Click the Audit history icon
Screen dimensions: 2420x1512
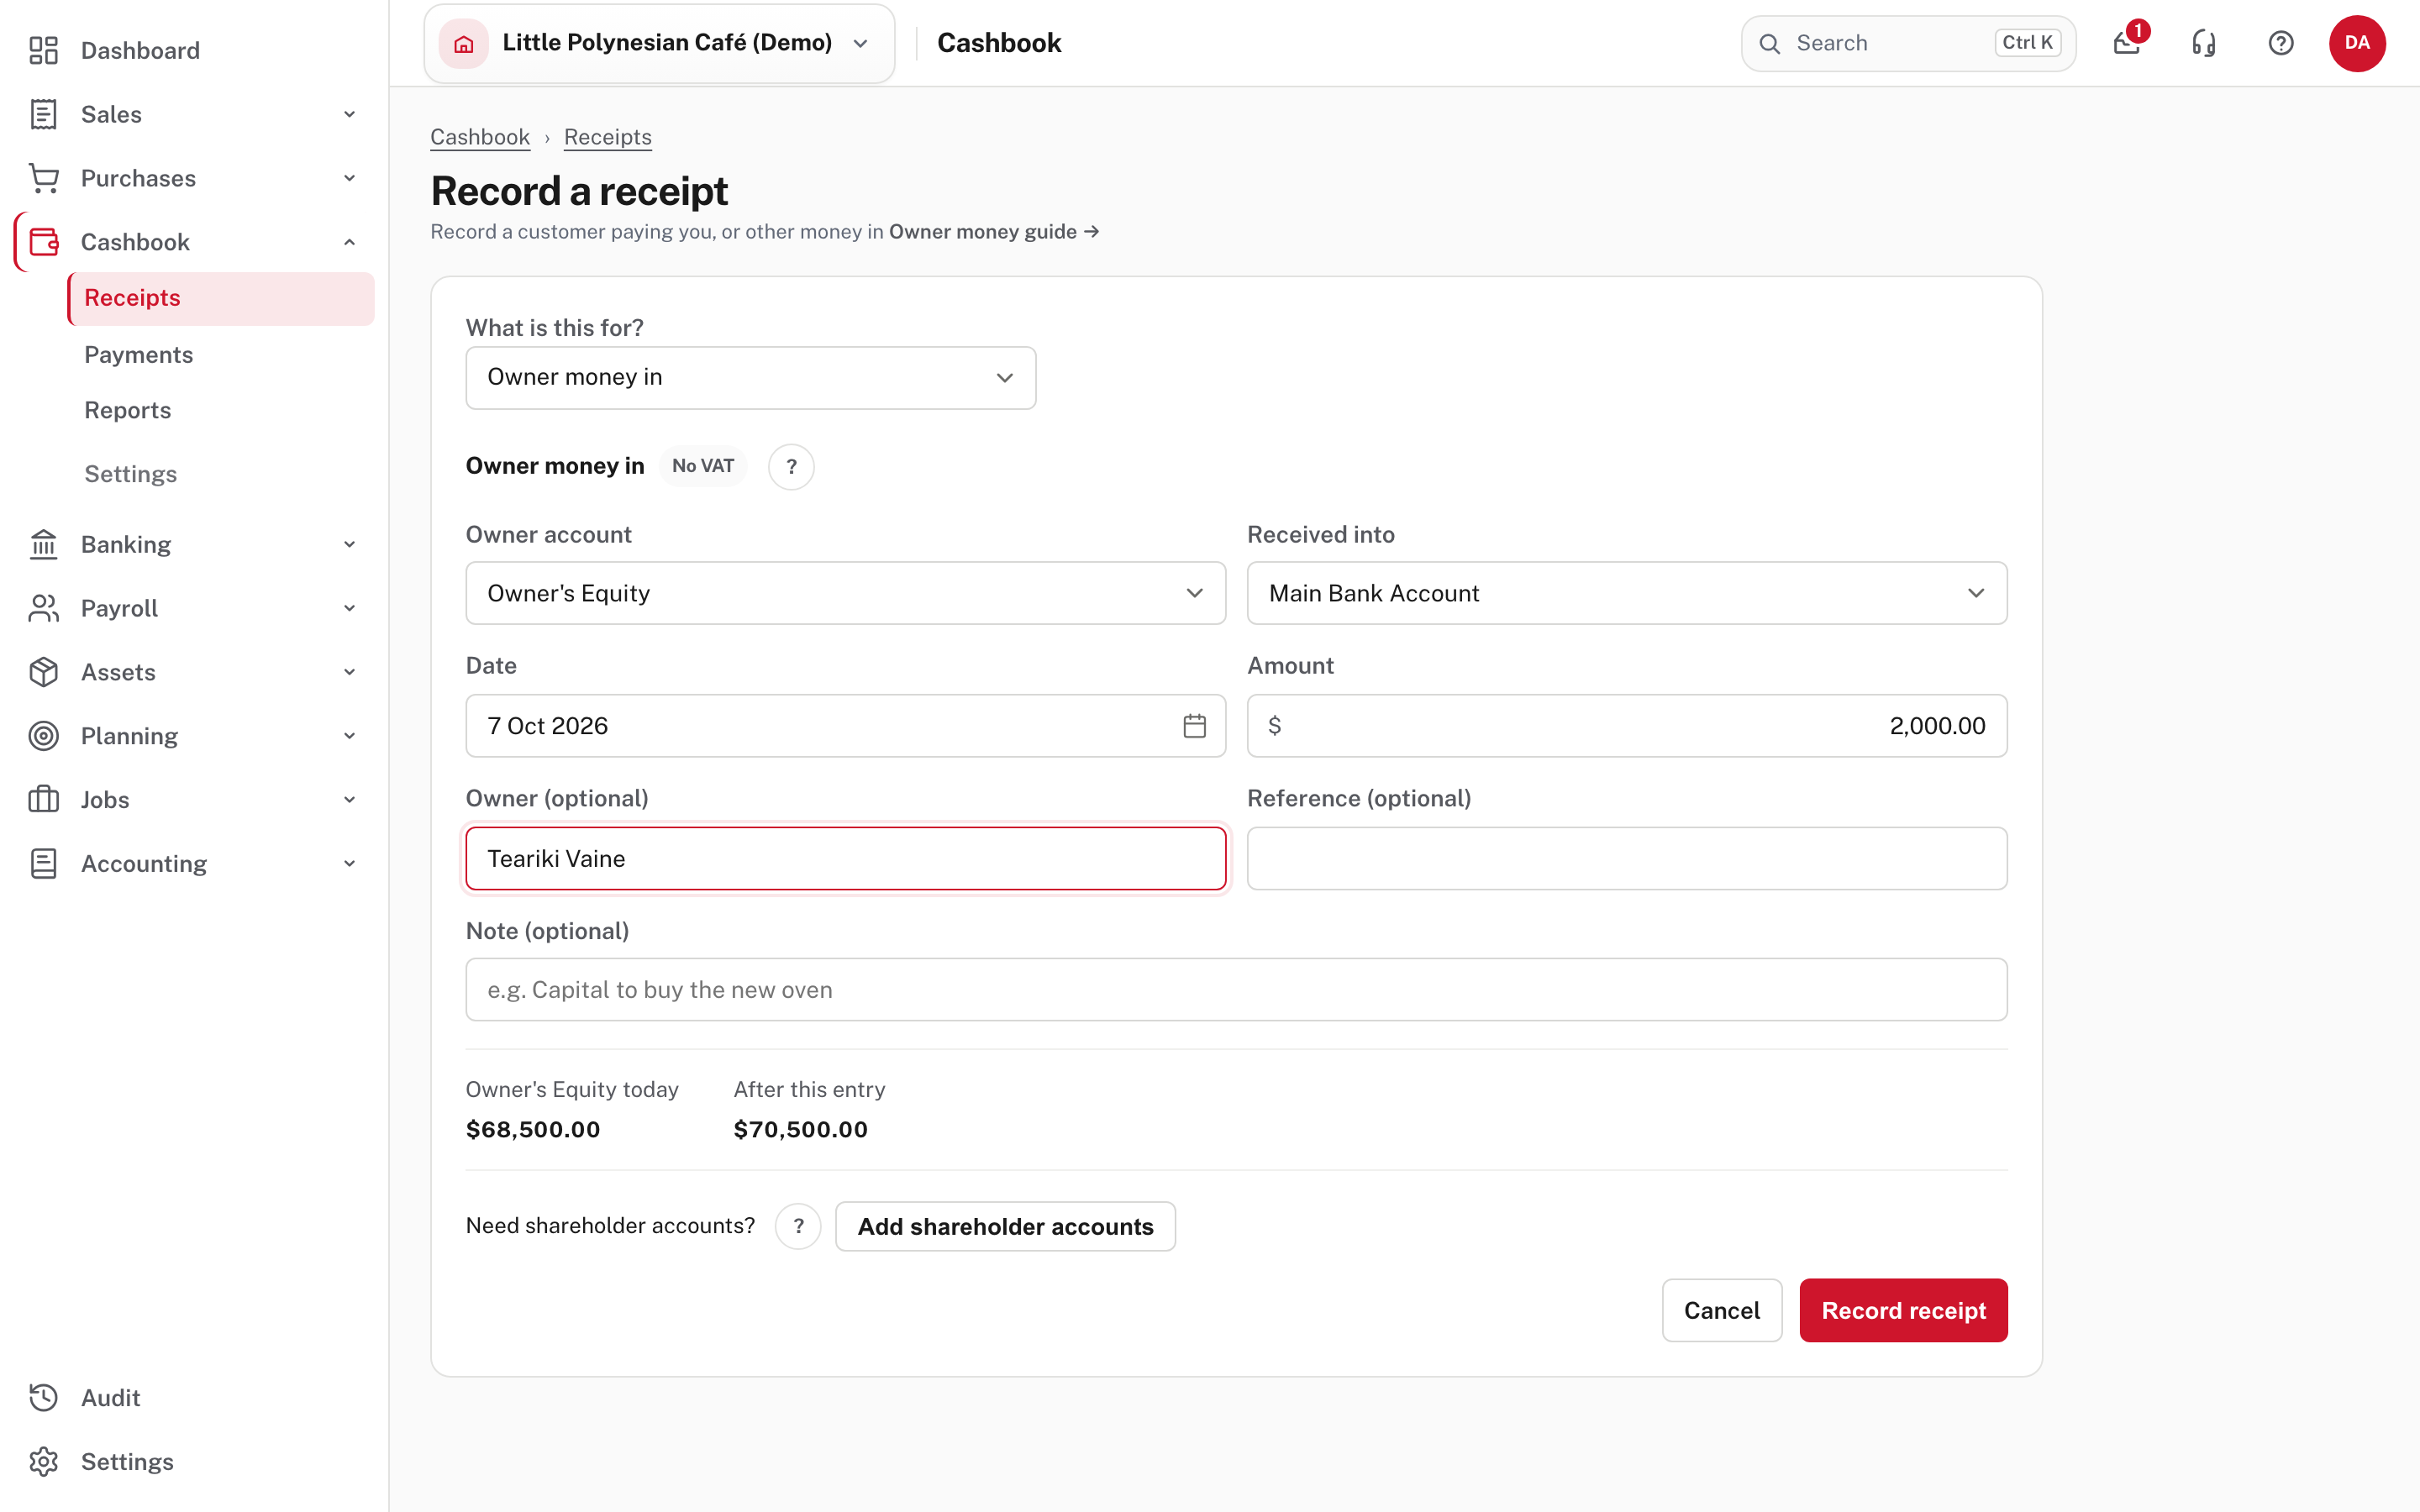click(x=43, y=1397)
